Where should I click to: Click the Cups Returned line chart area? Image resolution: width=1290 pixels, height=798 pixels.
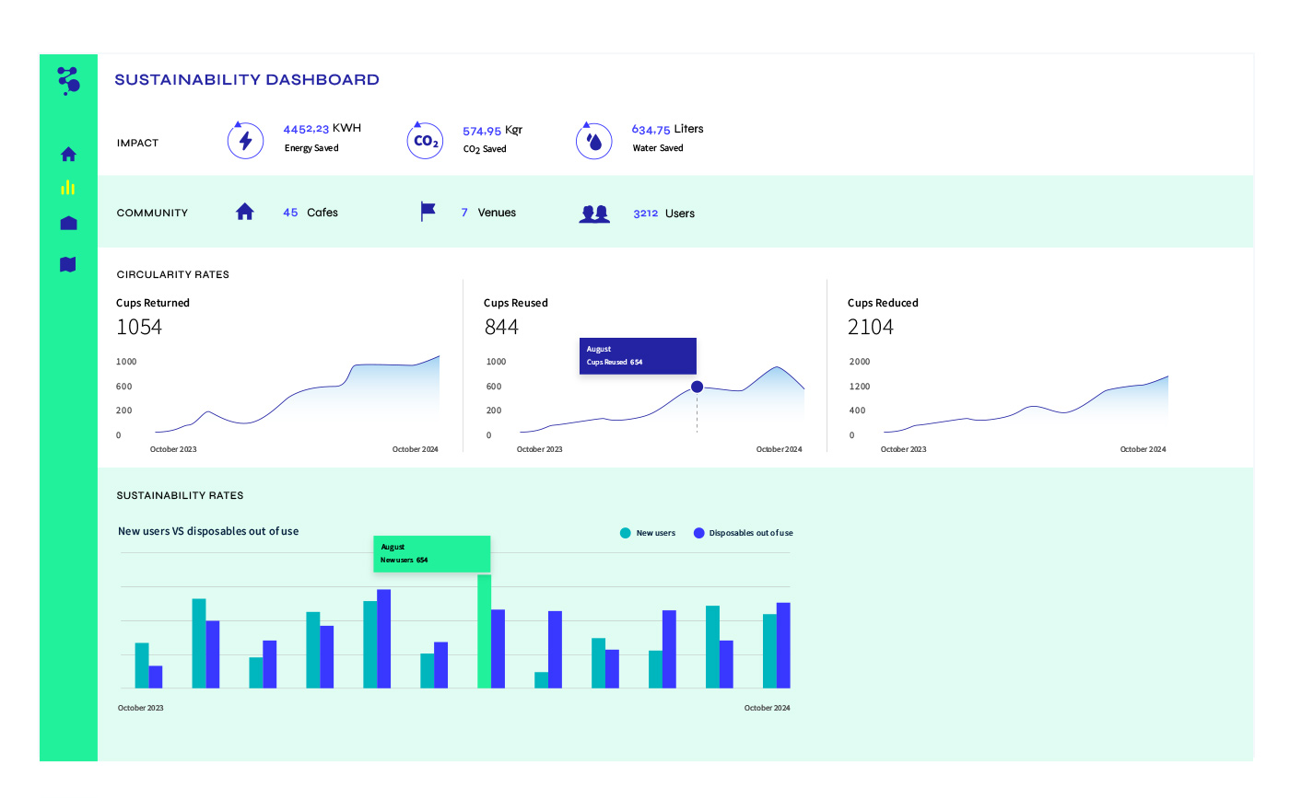(297, 394)
